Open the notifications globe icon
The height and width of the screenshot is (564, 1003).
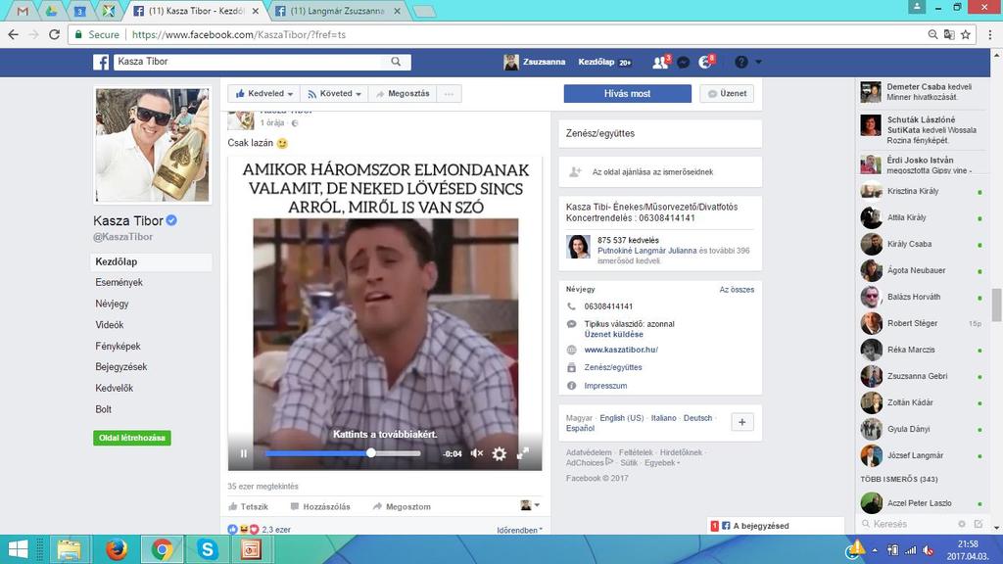pyautogui.click(x=705, y=62)
